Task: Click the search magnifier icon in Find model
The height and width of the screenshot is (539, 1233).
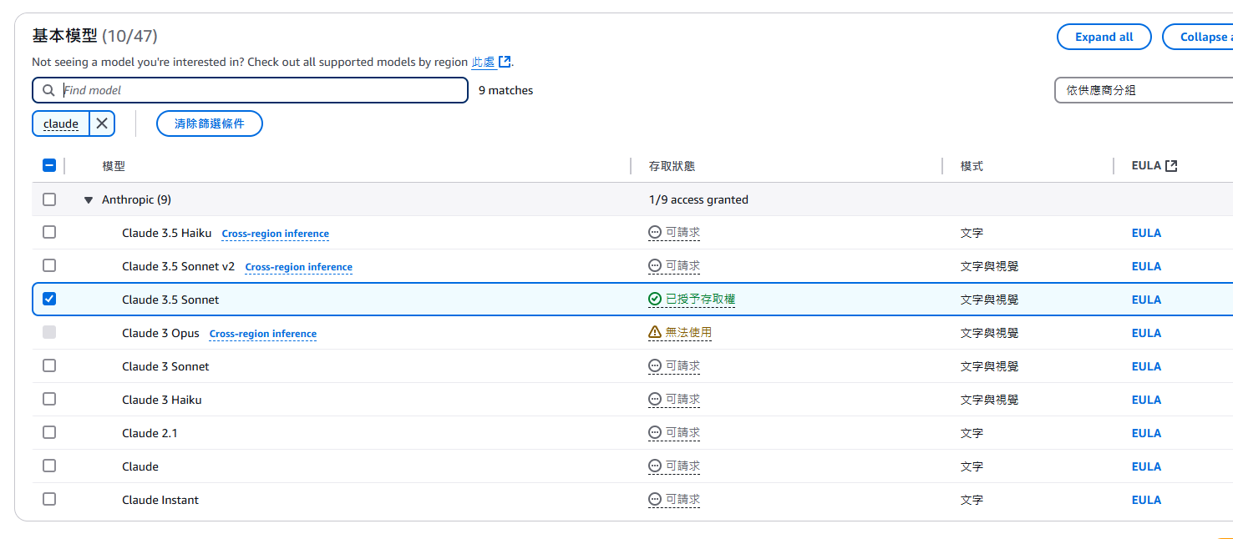Action: pos(49,90)
